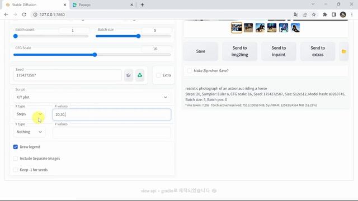Click the Save button
This screenshot has width=358, height=201.
click(201, 51)
